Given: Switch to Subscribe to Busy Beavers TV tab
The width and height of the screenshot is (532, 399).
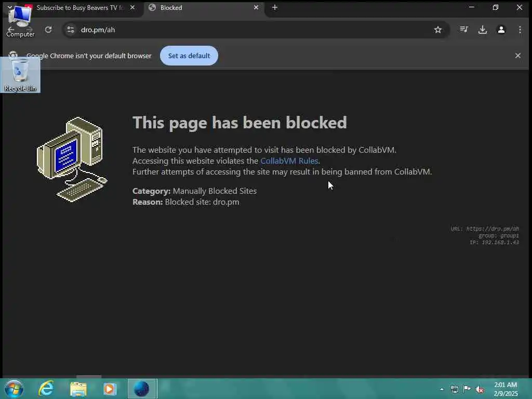Looking at the screenshot, I should (x=79, y=7).
